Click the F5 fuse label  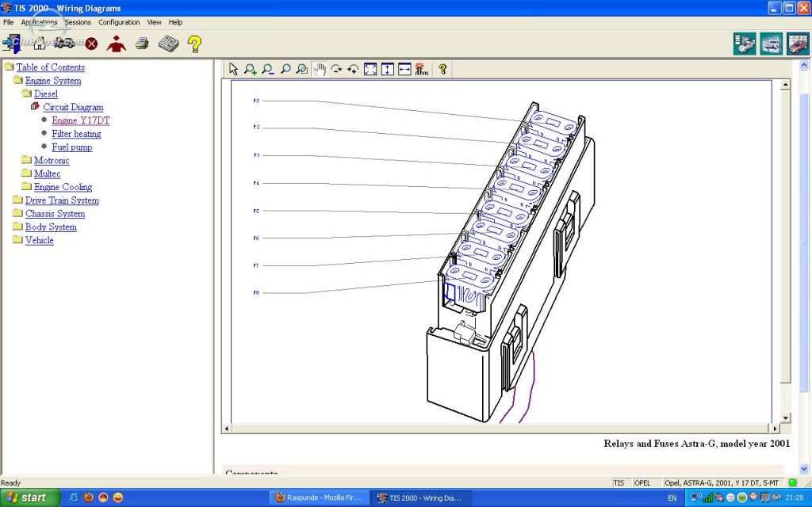pyautogui.click(x=256, y=211)
